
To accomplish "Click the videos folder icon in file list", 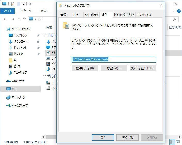I will (48, 64).
